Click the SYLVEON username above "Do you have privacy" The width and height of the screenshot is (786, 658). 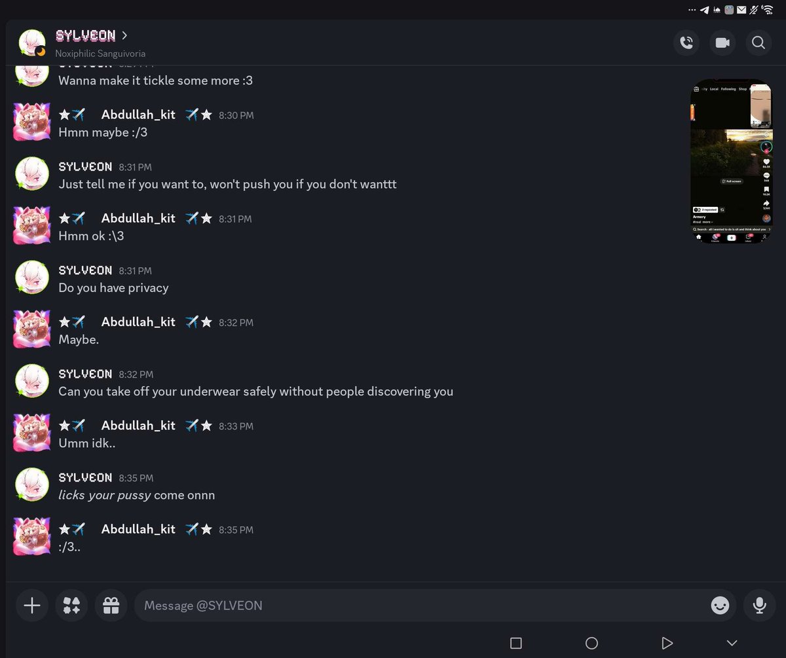(85, 270)
